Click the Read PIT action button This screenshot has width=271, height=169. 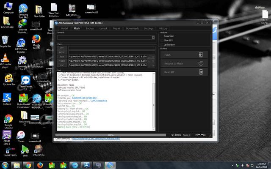click(184, 72)
